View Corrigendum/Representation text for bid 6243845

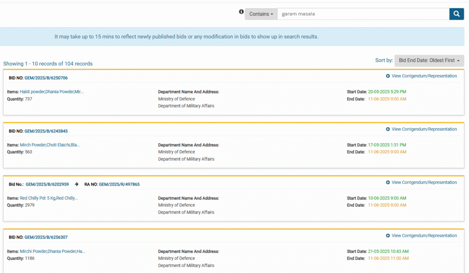pos(424,129)
